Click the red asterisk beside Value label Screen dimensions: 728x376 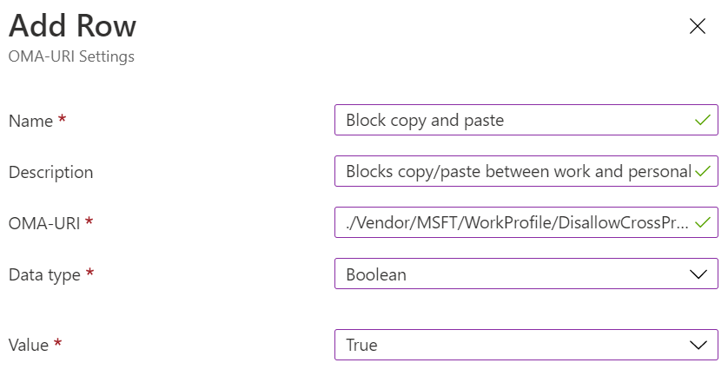57,343
